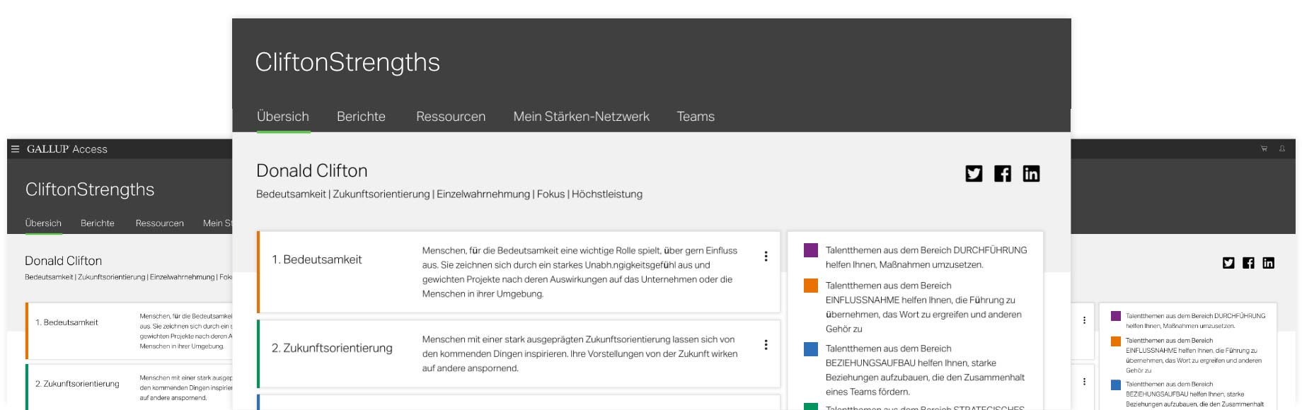1302x410 pixels.
Task: Click the Facebook icon in the background window
Action: pos(1248,263)
